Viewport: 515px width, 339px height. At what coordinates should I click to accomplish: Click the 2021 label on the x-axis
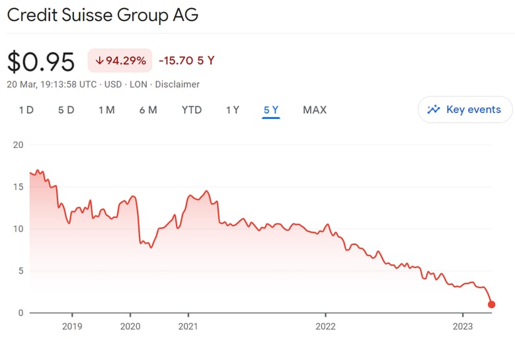pos(188,326)
